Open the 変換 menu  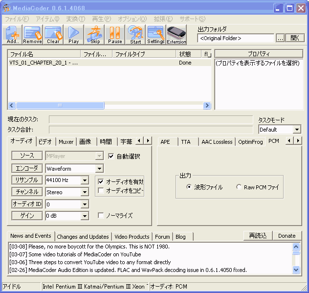point(76,19)
